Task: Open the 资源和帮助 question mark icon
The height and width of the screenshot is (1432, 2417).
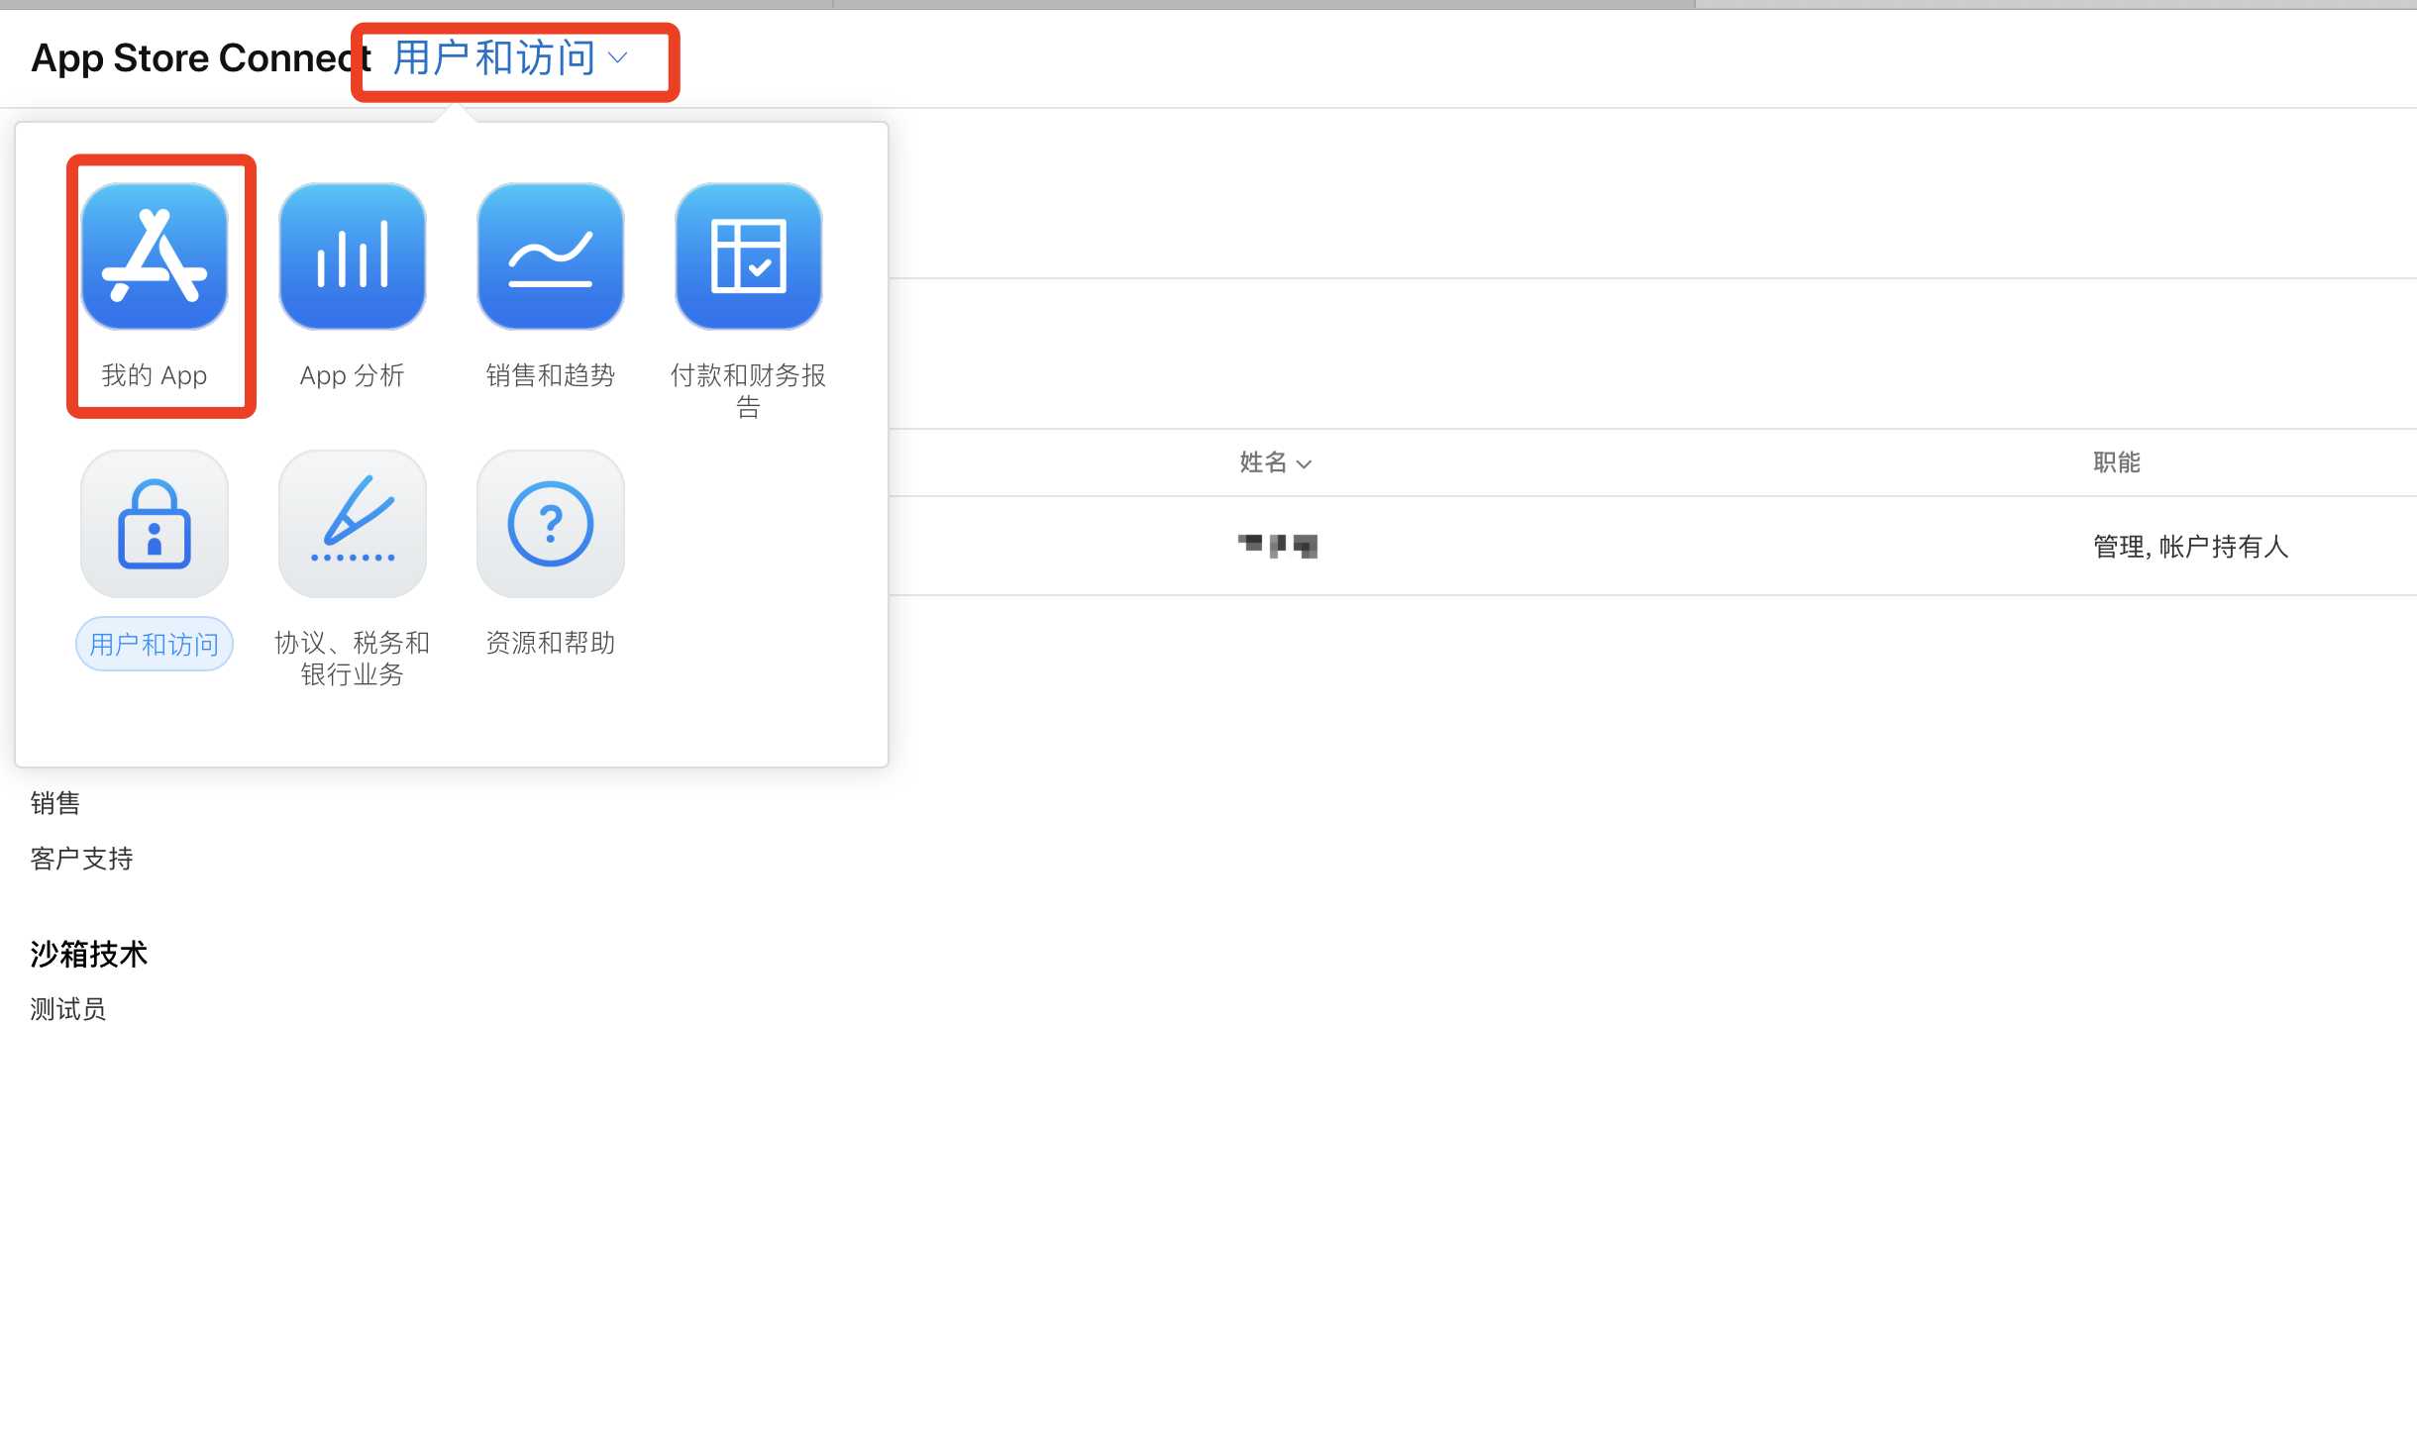Action: click(551, 524)
